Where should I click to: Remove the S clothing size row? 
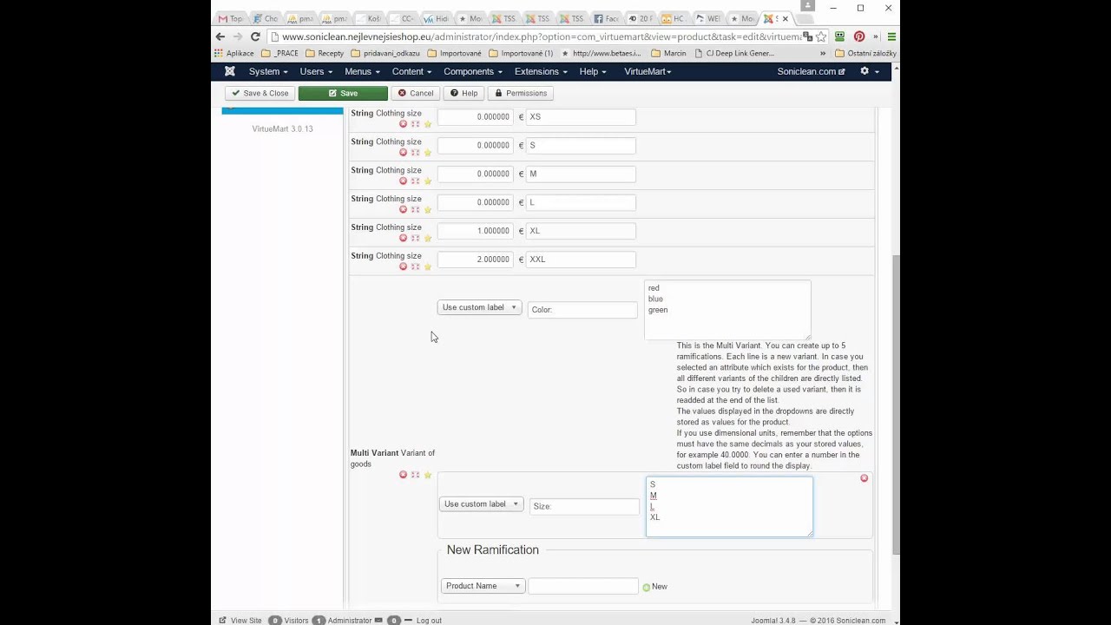coord(403,153)
